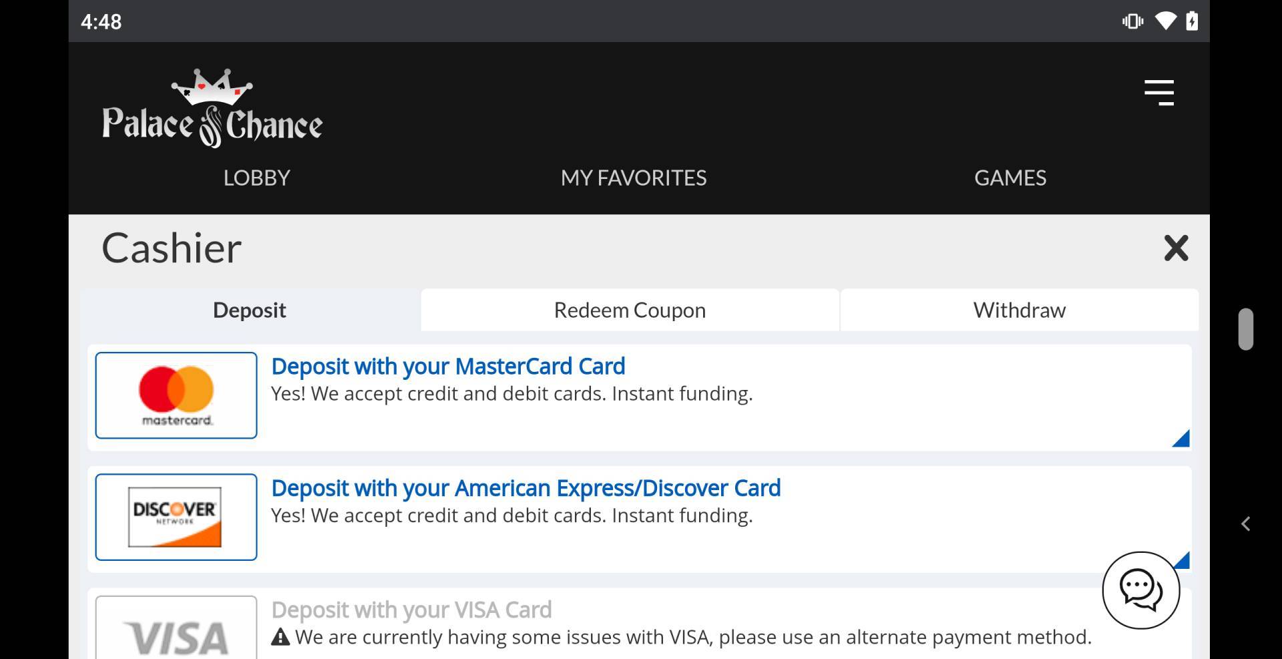Open My Favorites
Image resolution: width=1282 pixels, height=659 pixels.
[x=633, y=178]
